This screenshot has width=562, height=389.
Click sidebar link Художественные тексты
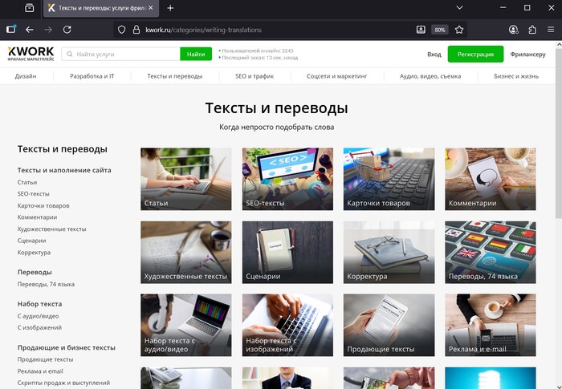coord(51,229)
